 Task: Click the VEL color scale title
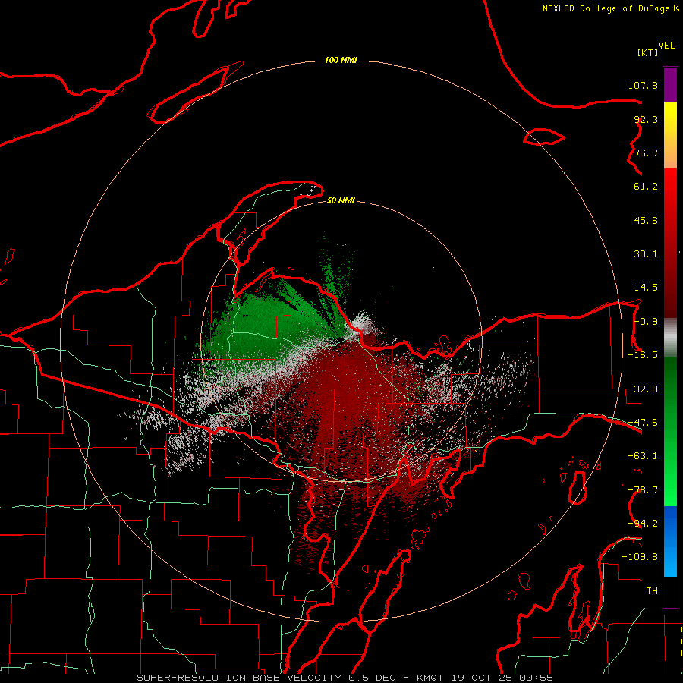tap(666, 46)
